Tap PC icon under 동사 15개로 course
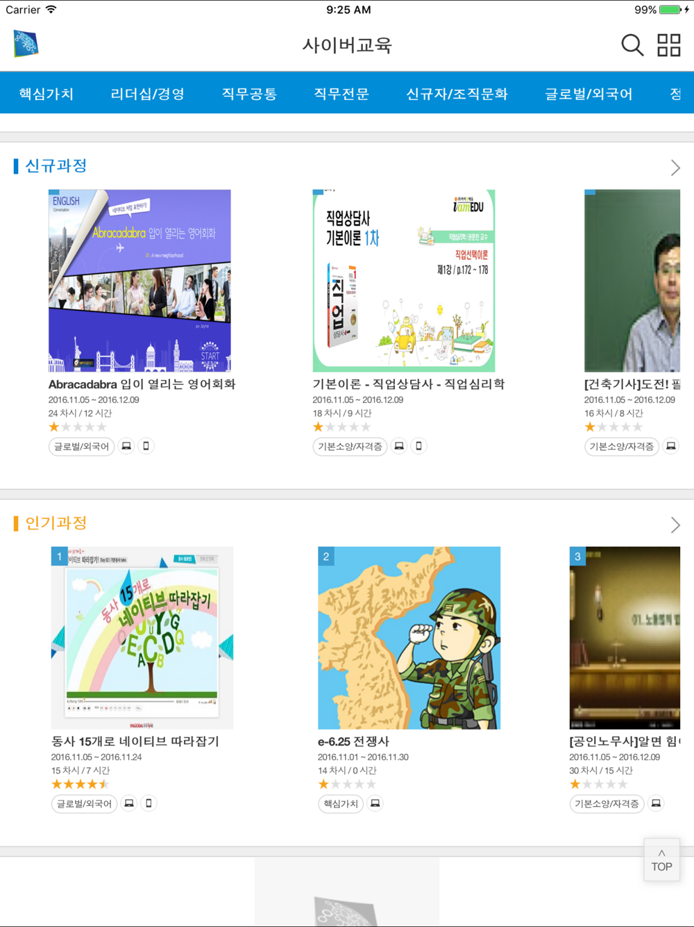Viewport: 694px width, 927px height. coord(129,803)
